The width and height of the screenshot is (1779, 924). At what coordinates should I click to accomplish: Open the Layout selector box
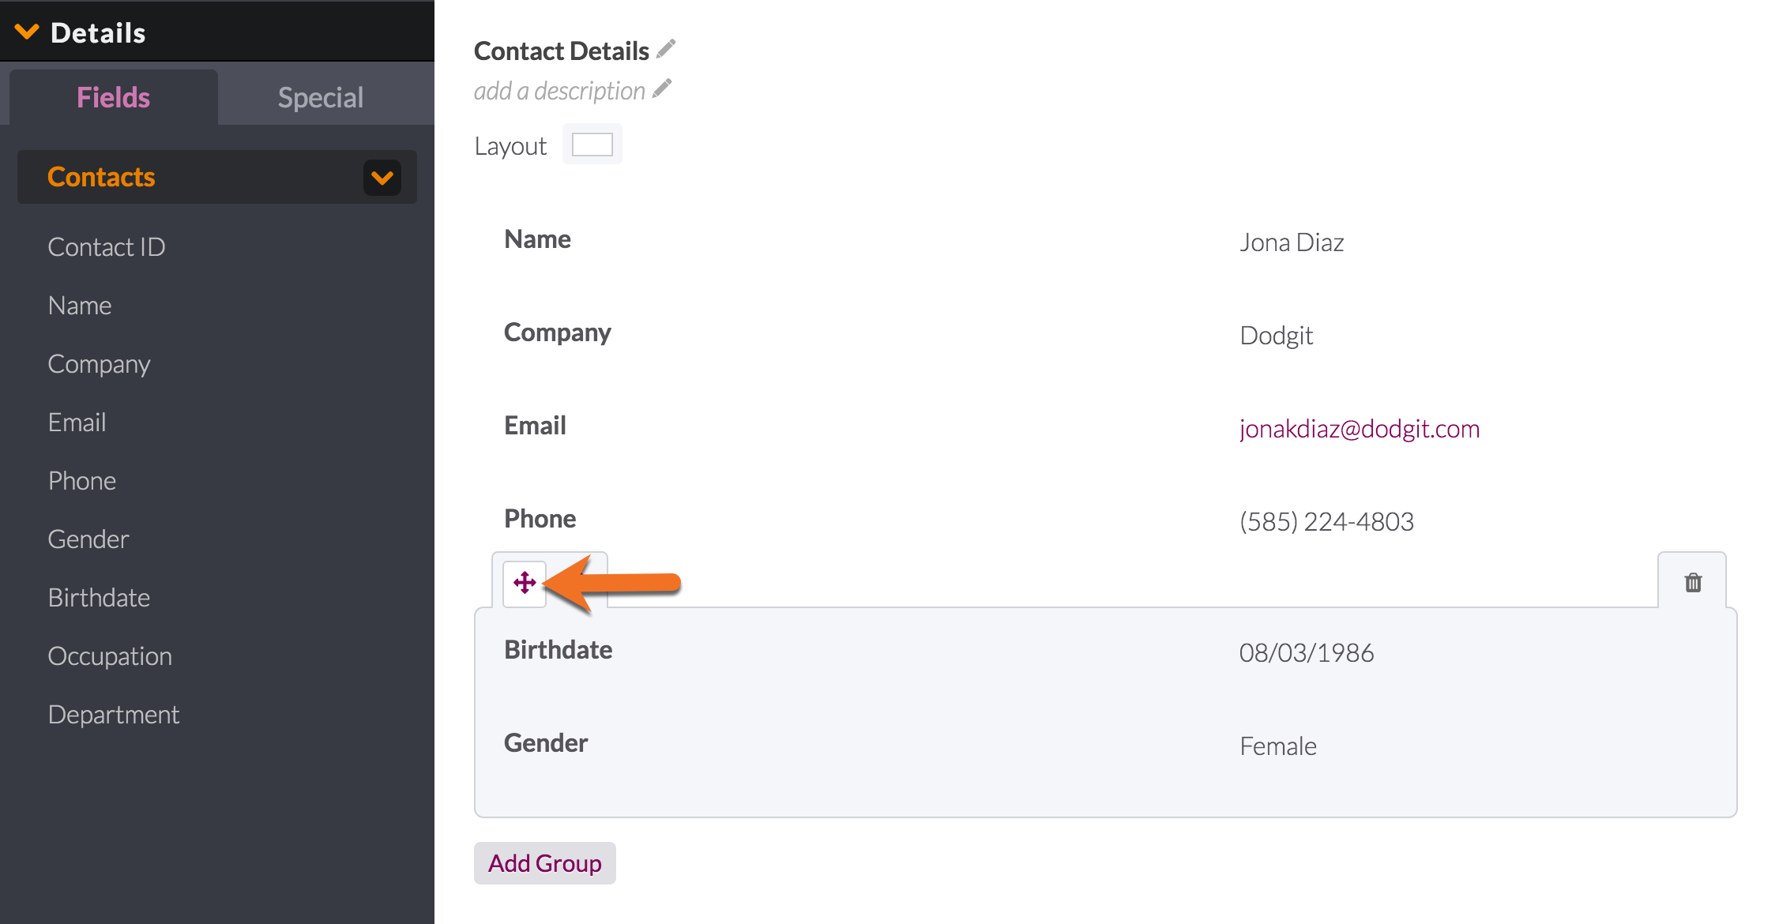click(592, 145)
